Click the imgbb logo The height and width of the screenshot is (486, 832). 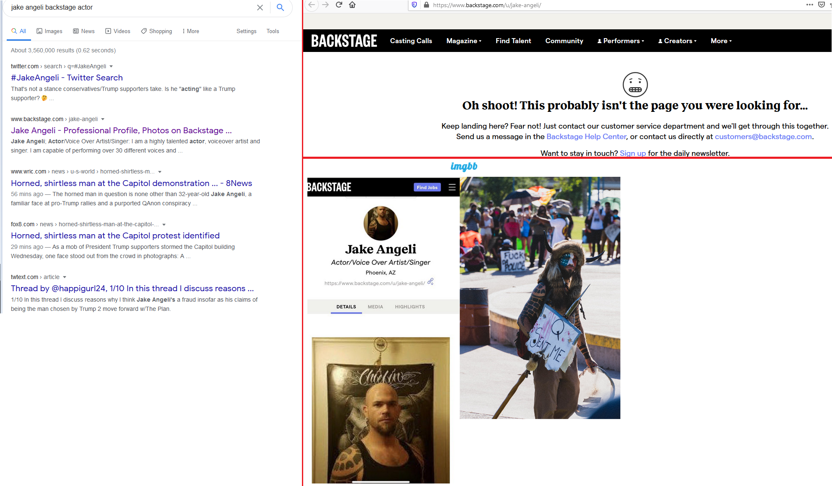pos(464,166)
